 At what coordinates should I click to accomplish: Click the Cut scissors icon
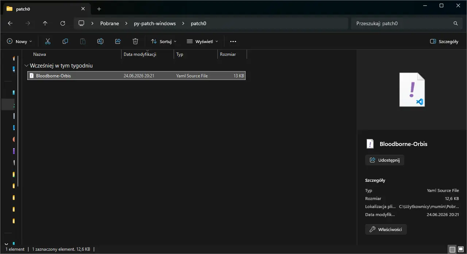click(48, 41)
